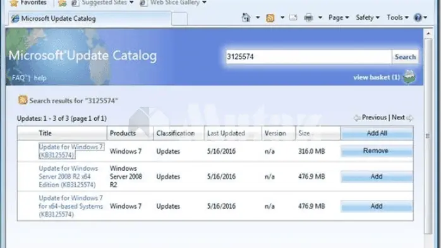This screenshot has width=441, height=248.
Task: Click the Next arrow icon
Action: point(409,118)
